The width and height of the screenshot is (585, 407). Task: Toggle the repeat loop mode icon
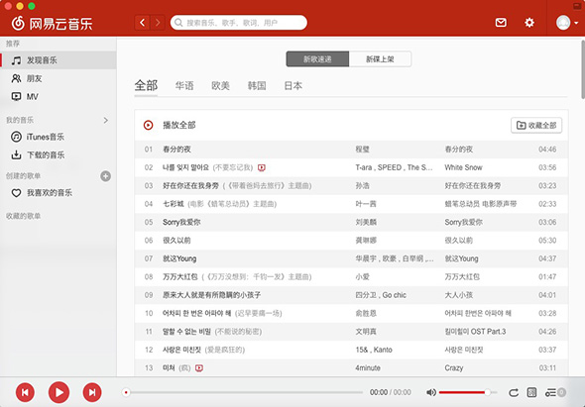point(514,392)
